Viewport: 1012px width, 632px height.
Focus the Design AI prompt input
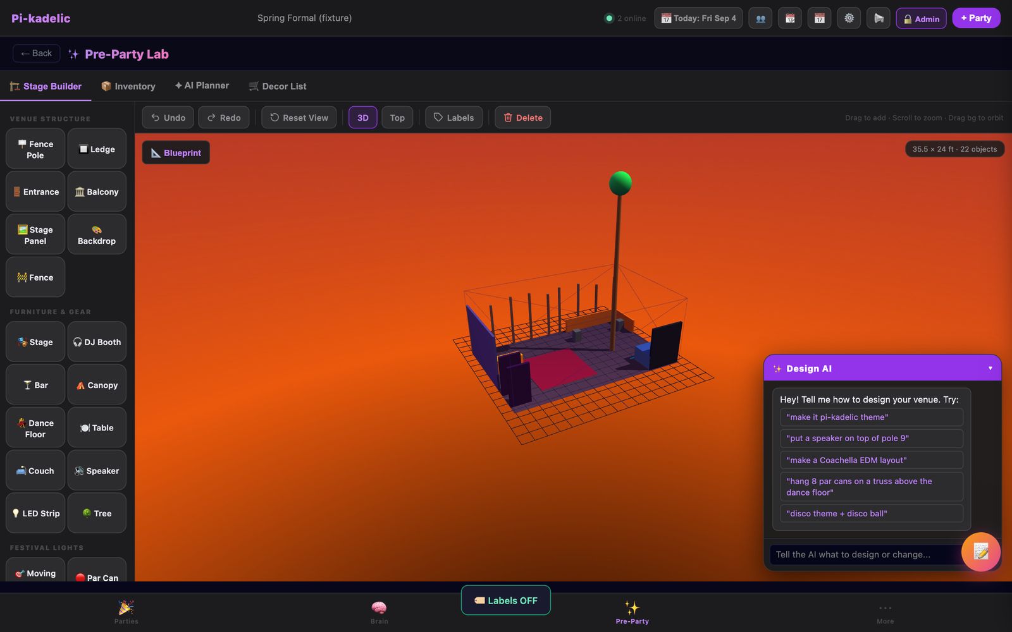pos(864,554)
